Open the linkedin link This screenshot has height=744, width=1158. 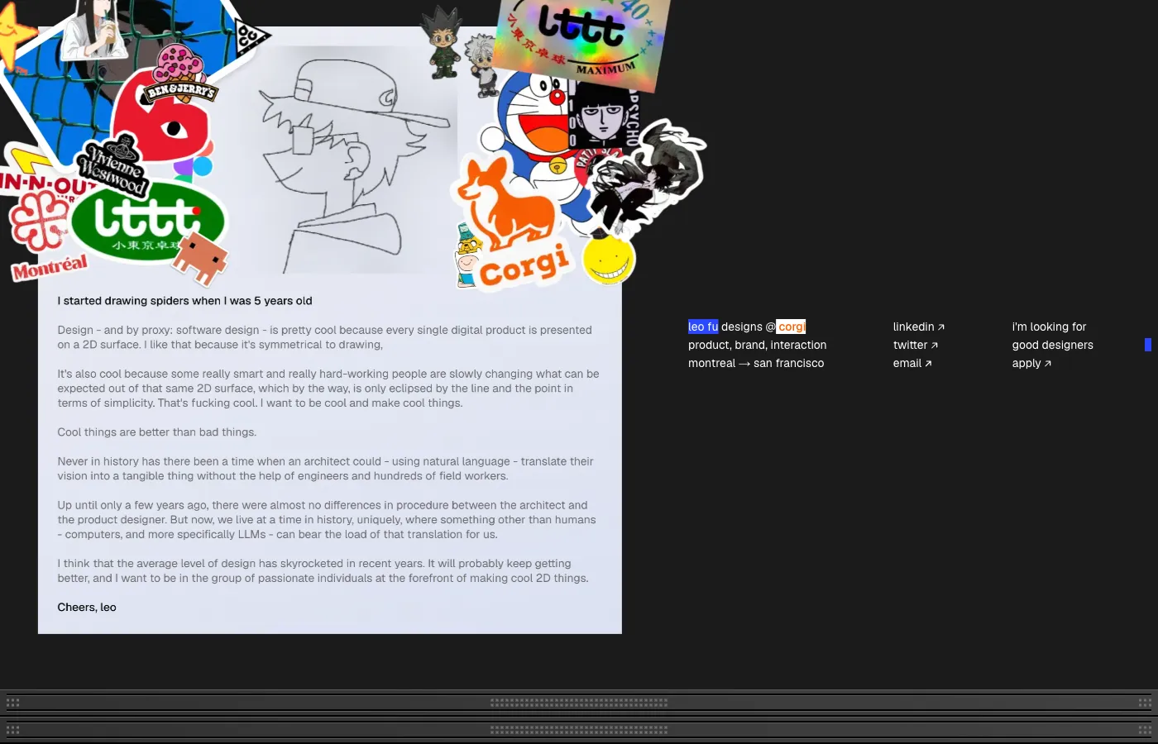(918, 327)
